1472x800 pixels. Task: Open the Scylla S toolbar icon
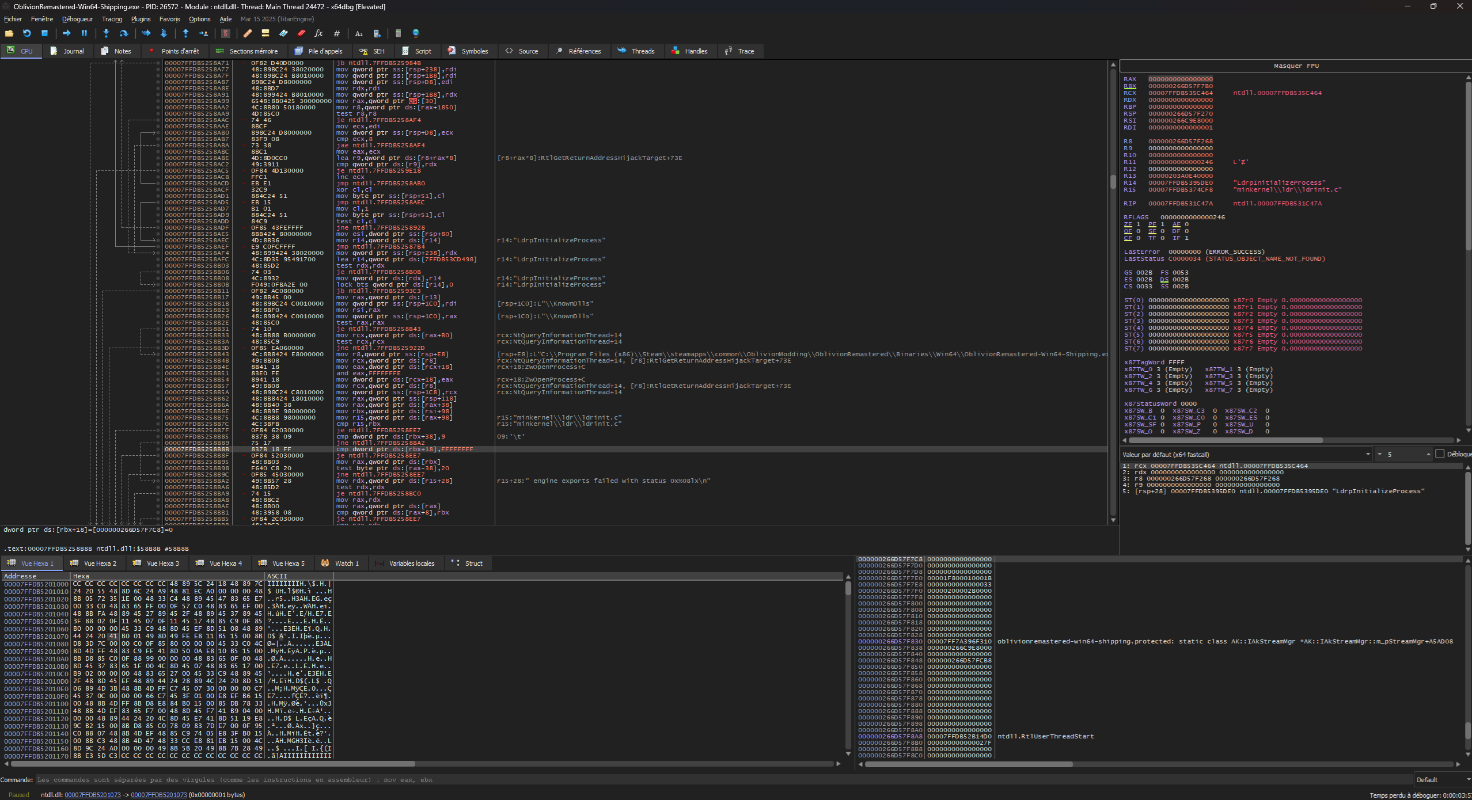226,33
